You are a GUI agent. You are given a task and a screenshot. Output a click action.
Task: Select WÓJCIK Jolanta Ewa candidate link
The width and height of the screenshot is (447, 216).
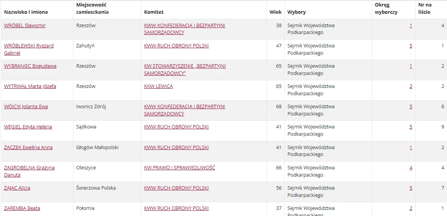click(x=26, y=107)
